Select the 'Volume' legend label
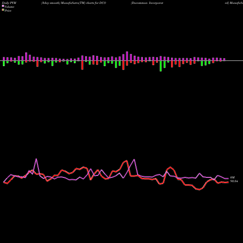The width and height of the screenshot is (243, 243). pyautogui.click(x=9, y=7)
